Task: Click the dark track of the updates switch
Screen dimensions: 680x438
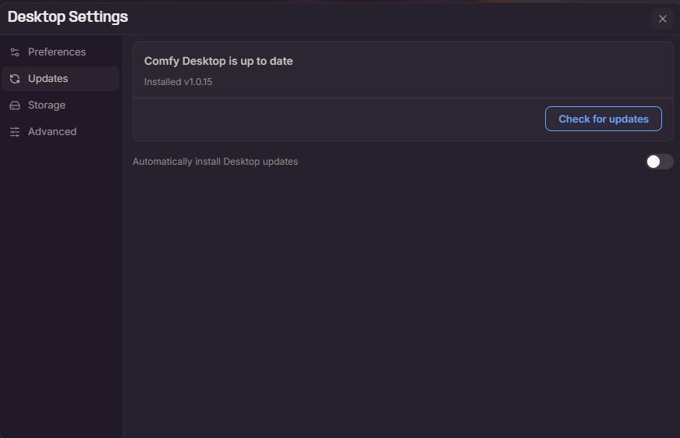Action: coord(667,162)
